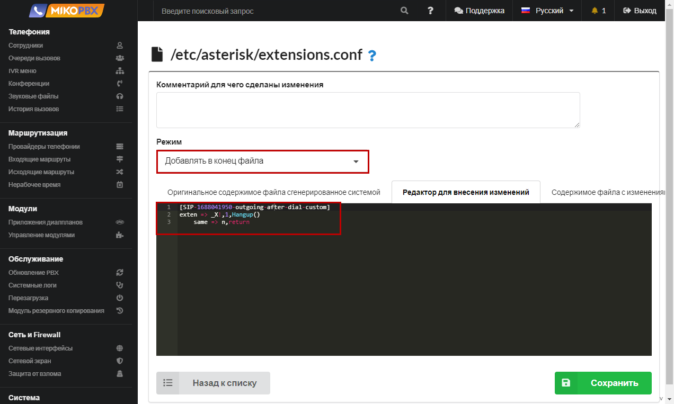674x404 pixels.
Task: Click the blue help icon beside file title
Action: (372, 56)
